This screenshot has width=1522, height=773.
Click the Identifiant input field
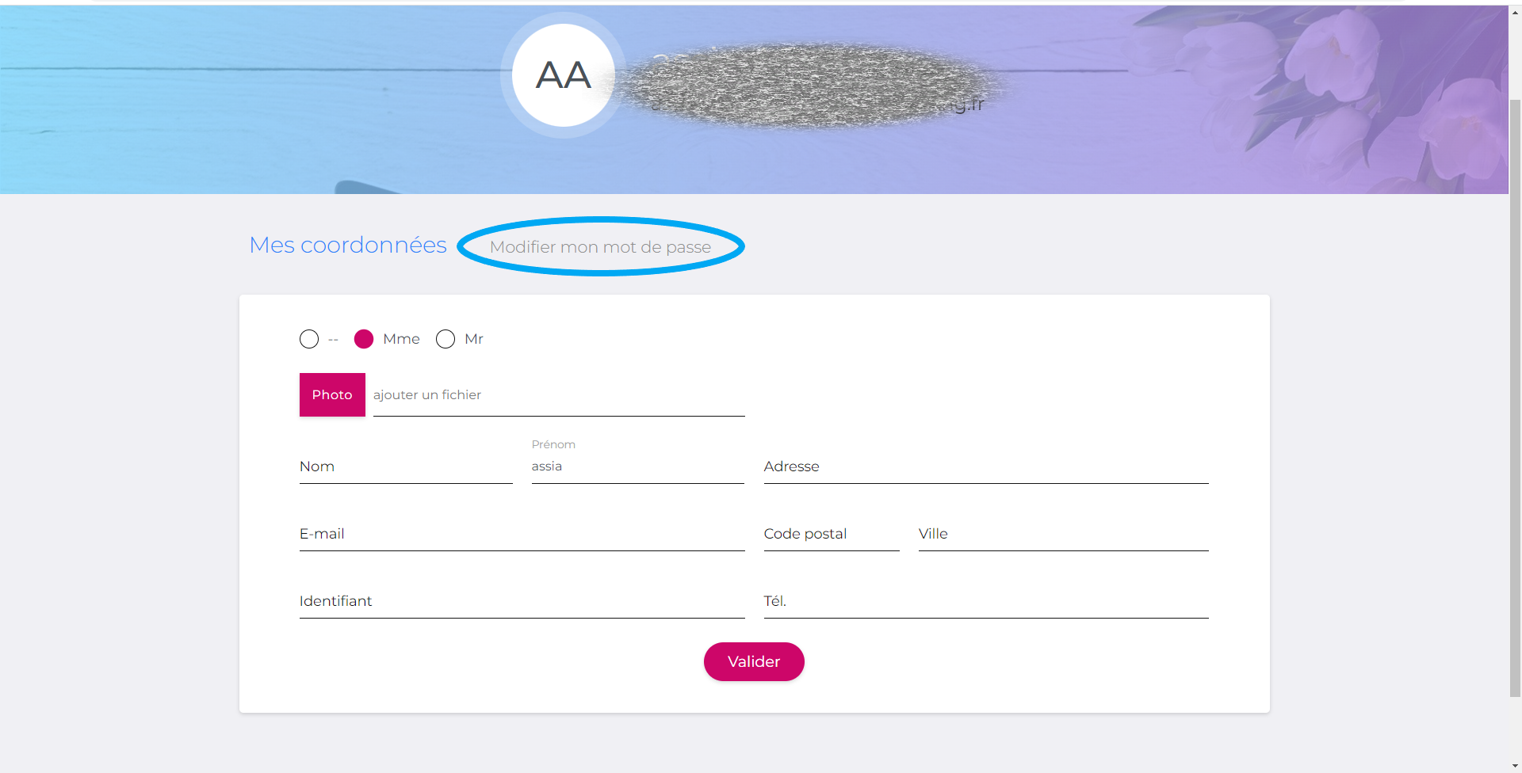pos(521,601)
